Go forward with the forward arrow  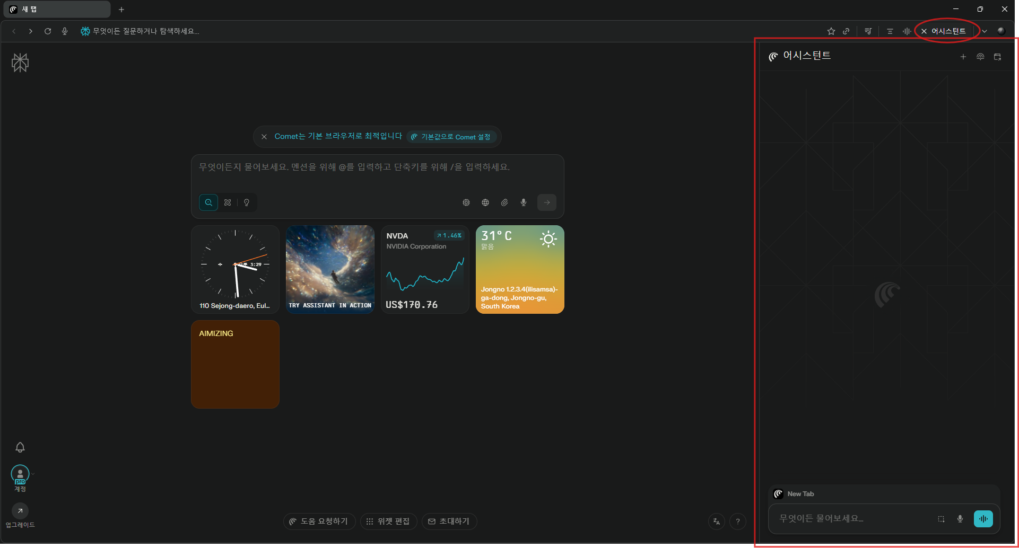click(31, 31)
